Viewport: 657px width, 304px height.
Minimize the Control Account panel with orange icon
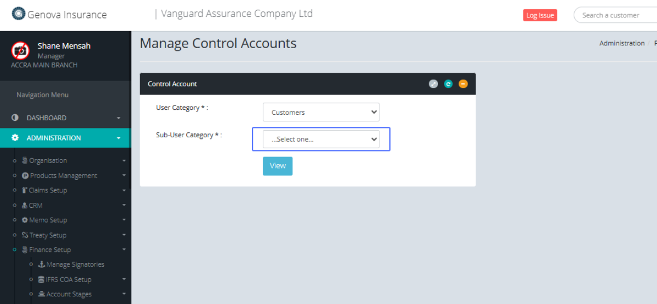point(463,84)
